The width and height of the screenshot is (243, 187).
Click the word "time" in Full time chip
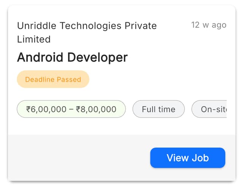coord(167,109)
